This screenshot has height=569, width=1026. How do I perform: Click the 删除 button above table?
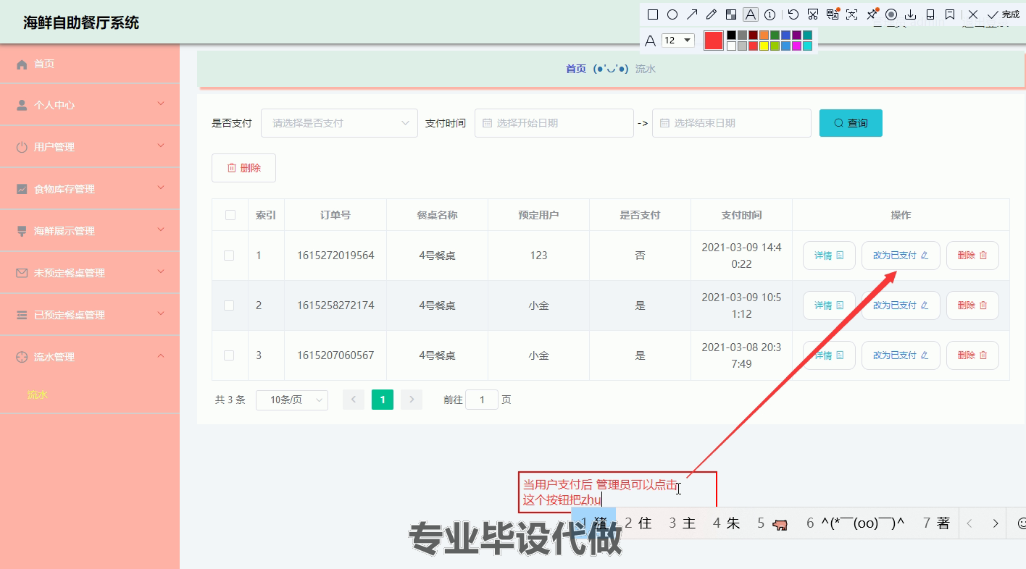243,168
